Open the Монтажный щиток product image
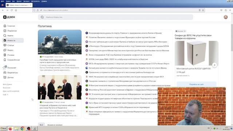Image resolution: width=233 pixels, height=131 pixels. coord(197,53)
